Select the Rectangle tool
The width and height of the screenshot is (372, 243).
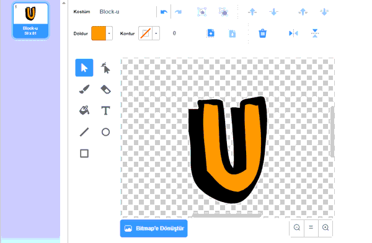pos(84,153)
